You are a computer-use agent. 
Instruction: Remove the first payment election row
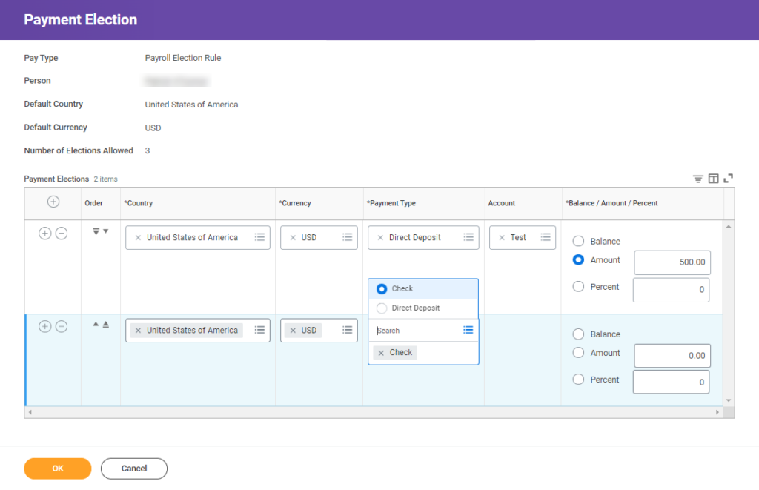(x=62, y=234)
